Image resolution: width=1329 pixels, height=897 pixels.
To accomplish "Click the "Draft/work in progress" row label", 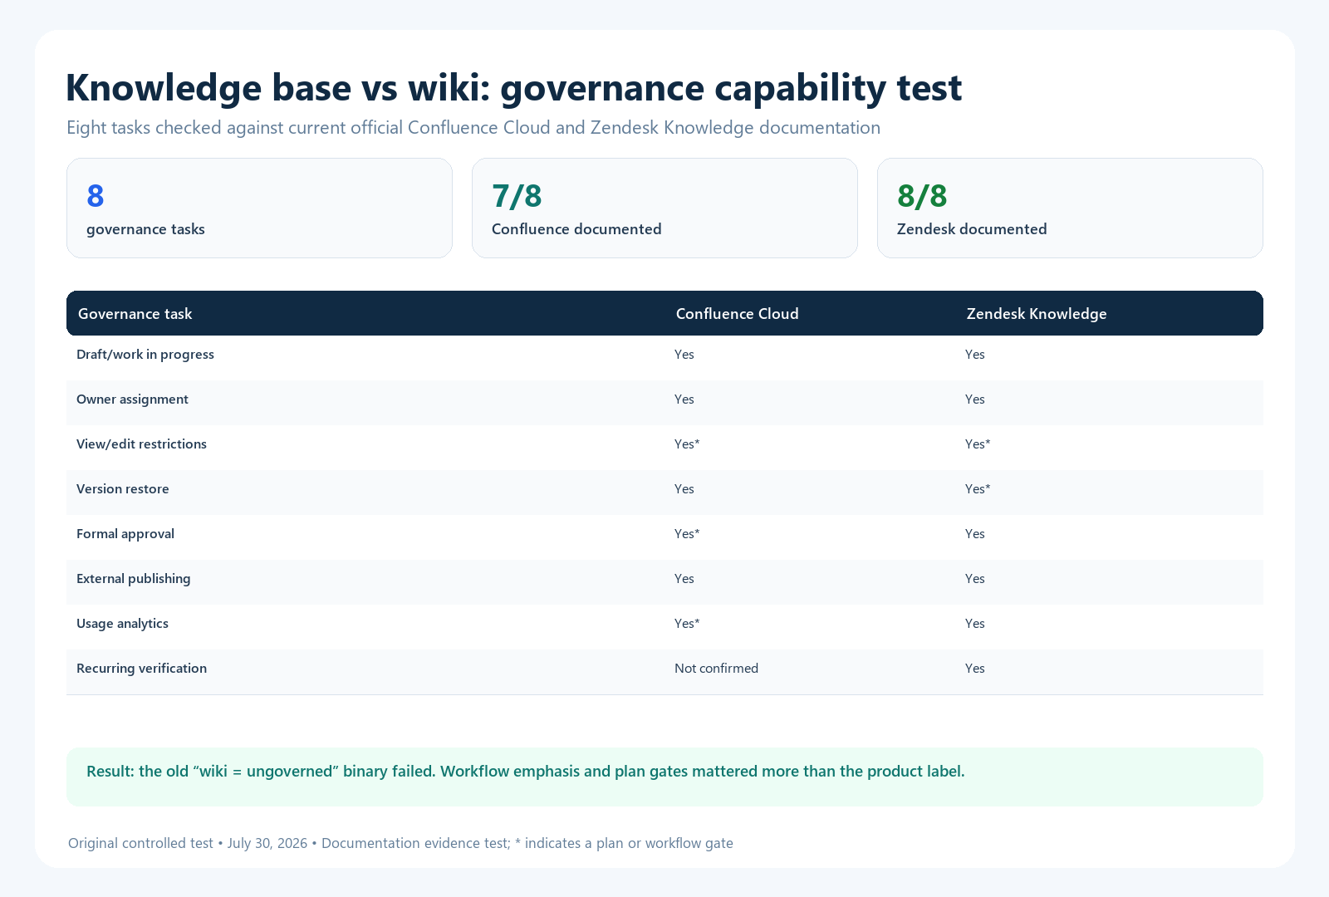I will pyautogui.click(x=145, y=355).
